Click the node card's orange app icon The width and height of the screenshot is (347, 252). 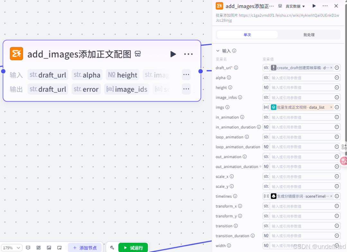click(16, 54)
